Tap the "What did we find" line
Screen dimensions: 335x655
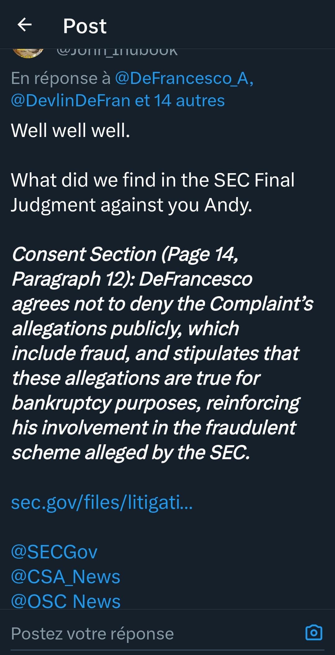tap(153, 180)
